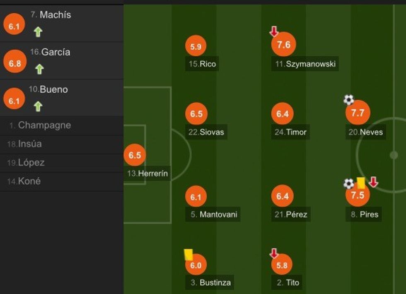Click the green sub-in arrow under Machís
Viewport: 406px width, 294px height.
click(38, 32)
